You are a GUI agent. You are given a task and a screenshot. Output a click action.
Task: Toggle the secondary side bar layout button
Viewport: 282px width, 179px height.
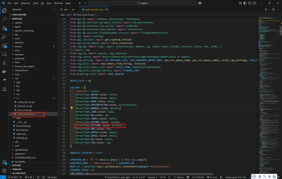[x=254, y=3]
